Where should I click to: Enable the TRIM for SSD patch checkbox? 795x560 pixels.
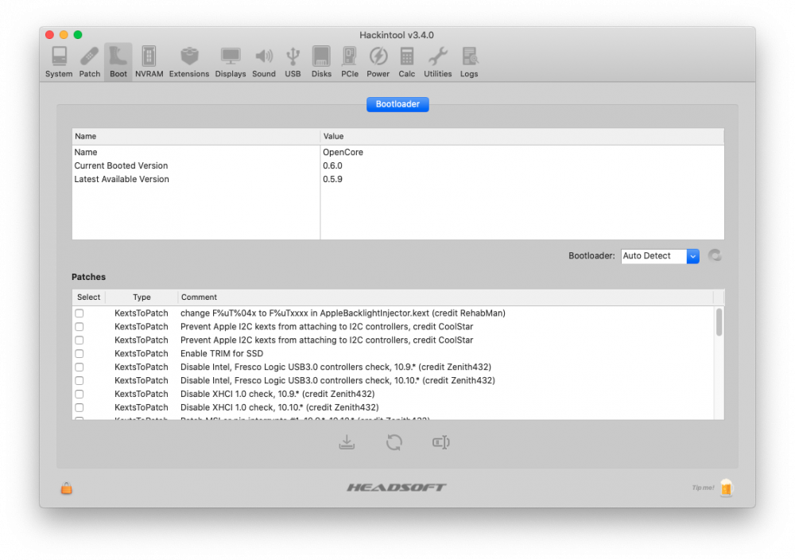[79, 353]
